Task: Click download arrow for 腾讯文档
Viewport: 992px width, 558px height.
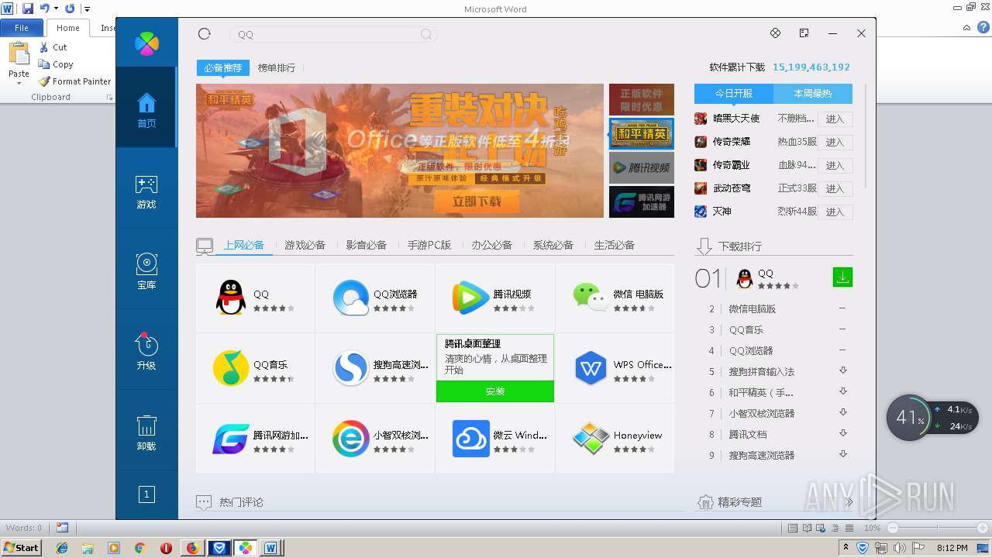Action: pos(843,433)
